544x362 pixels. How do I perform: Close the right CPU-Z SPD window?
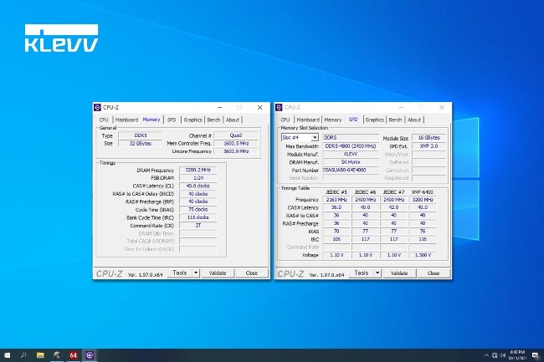442,107
